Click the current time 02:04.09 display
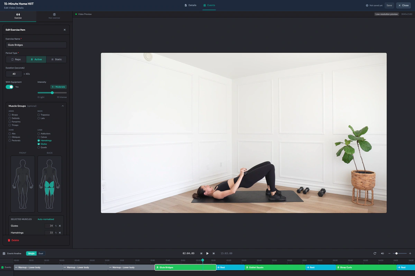Viewport: 415px width, 276px height. point(188,253)
